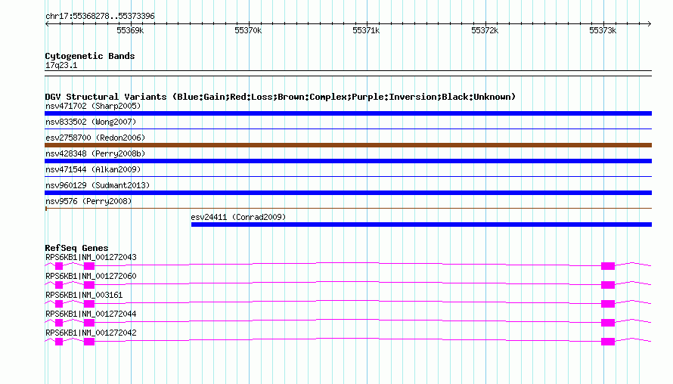This screenshot has width=673, height=384.
Task: Click the 55369k ruler tick label
Action: coord(130,30)
